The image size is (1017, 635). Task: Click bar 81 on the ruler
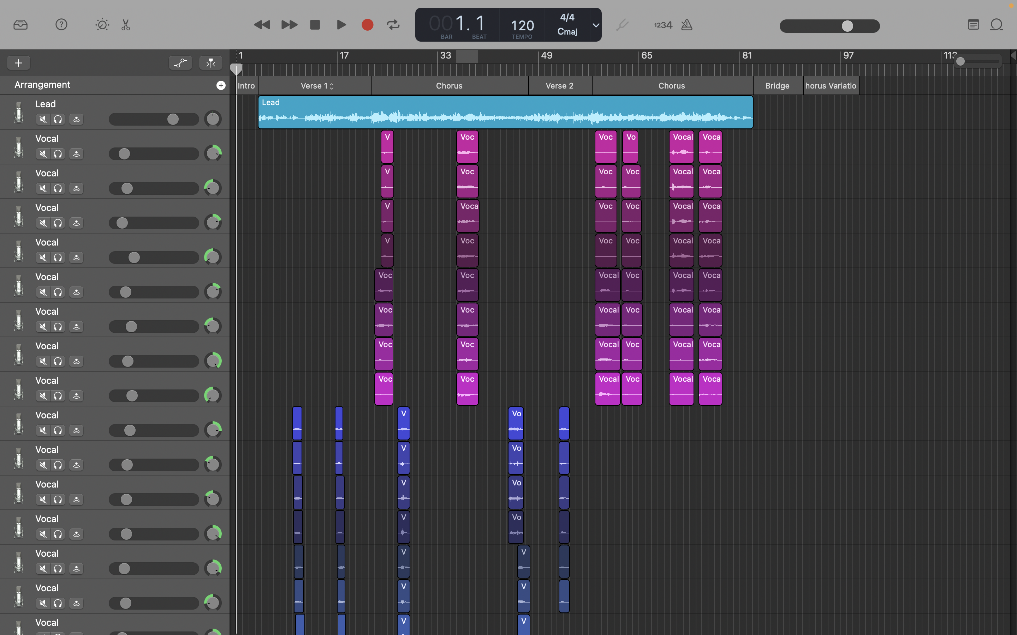(747, 55)
